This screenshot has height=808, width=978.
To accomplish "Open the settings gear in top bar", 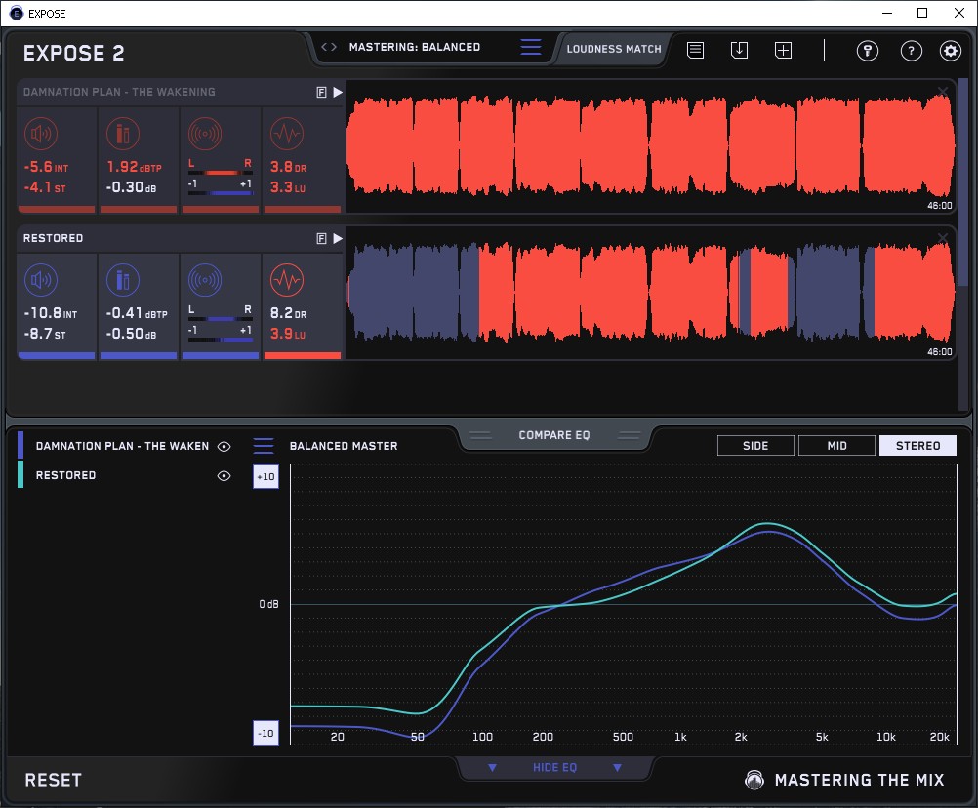I will click(950, 51).
